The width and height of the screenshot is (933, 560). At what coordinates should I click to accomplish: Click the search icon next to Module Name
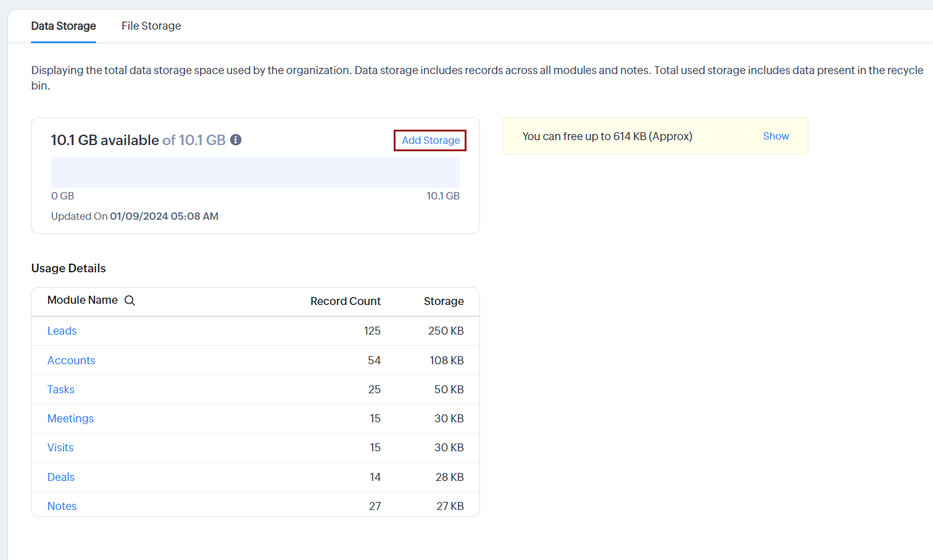(130, 301)
